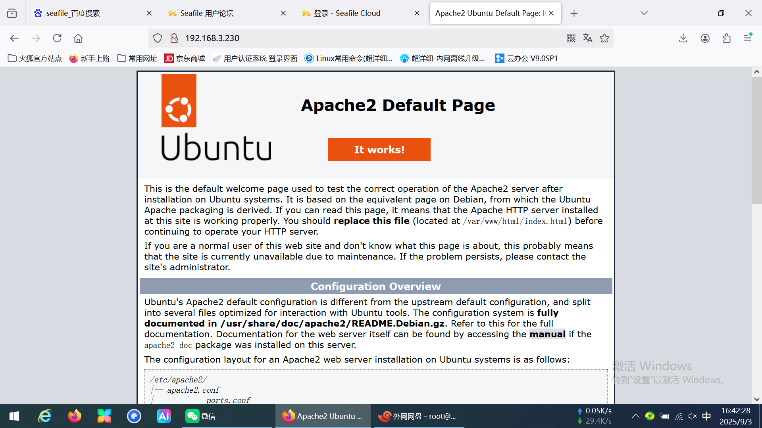Click the Ubuntu logo image
Screen dimensions: 762x428
click(216, 117)
